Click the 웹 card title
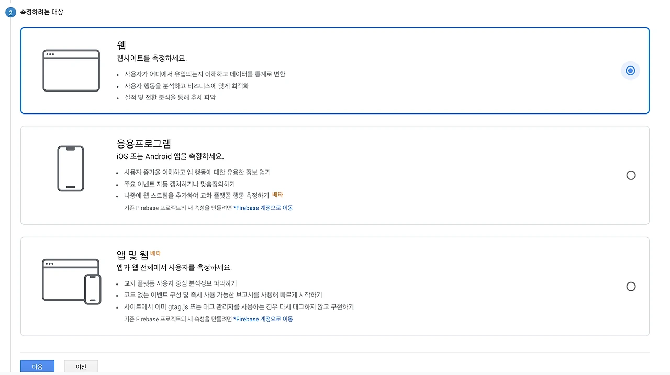 (x=121, y=46)
